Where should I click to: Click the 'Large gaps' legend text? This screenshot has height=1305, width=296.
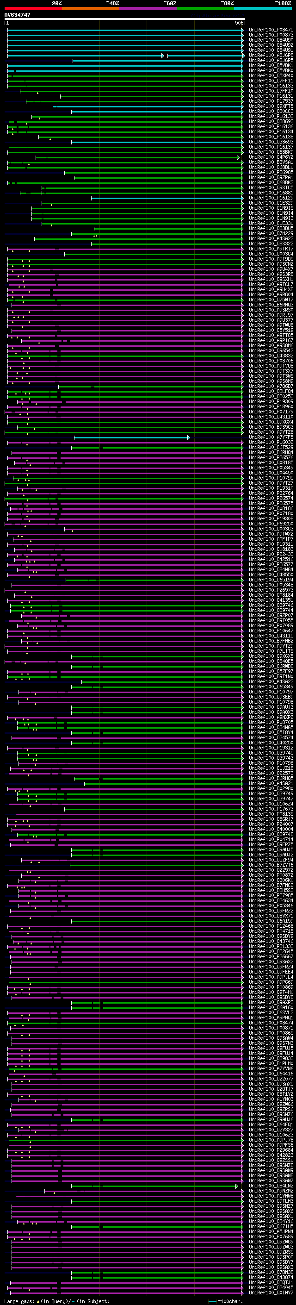20,1301
